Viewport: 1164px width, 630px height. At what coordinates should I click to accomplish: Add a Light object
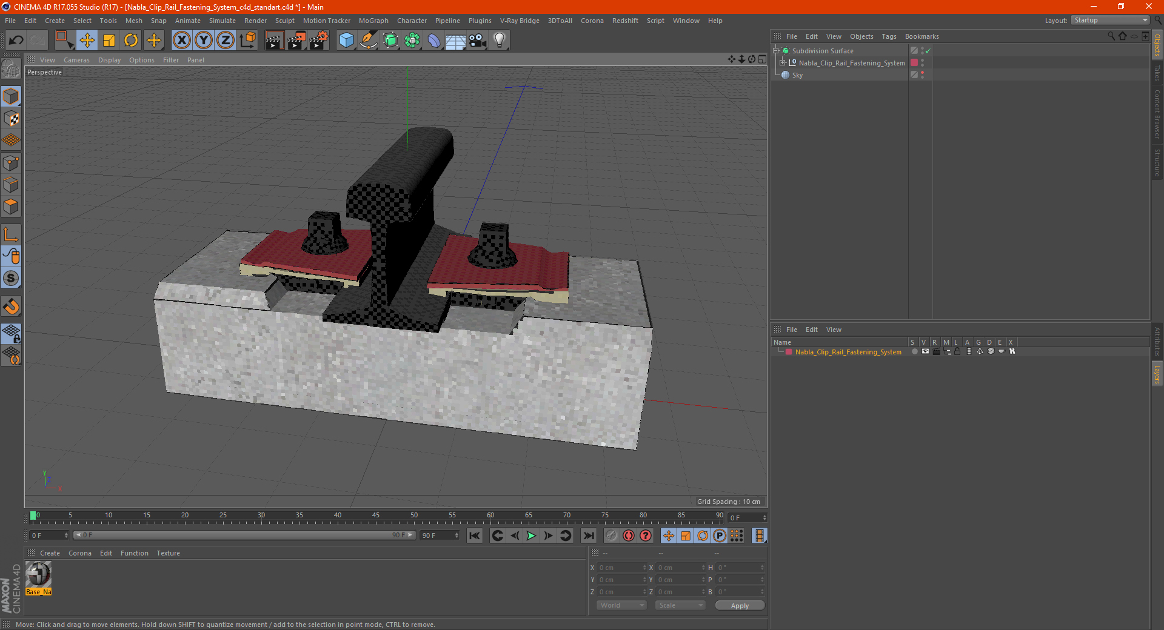click(x=500, y=41)
